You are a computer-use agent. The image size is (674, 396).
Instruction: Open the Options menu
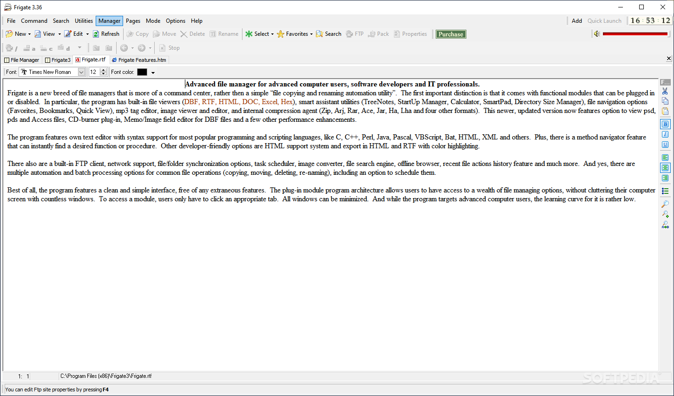[176, 21]
